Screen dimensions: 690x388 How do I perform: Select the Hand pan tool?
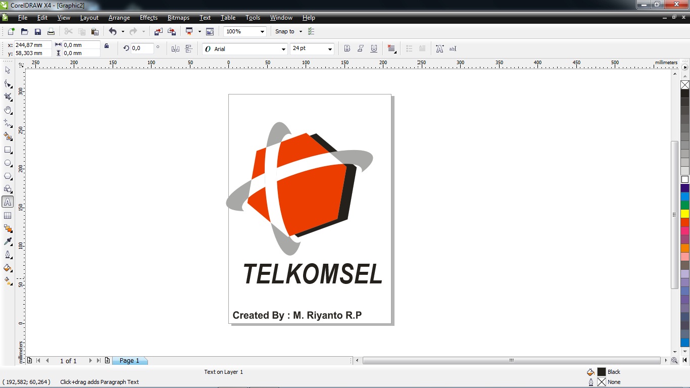click(8, 110)
